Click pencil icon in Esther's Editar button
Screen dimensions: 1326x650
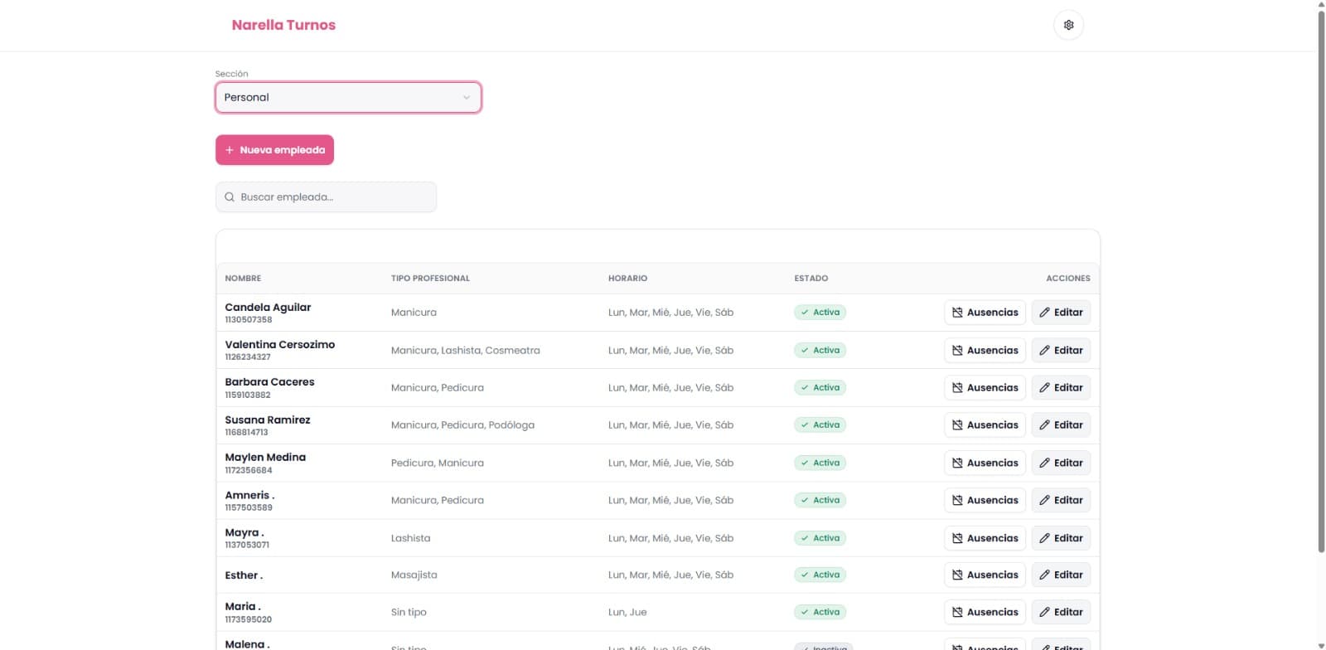(x=1044, y=575)
